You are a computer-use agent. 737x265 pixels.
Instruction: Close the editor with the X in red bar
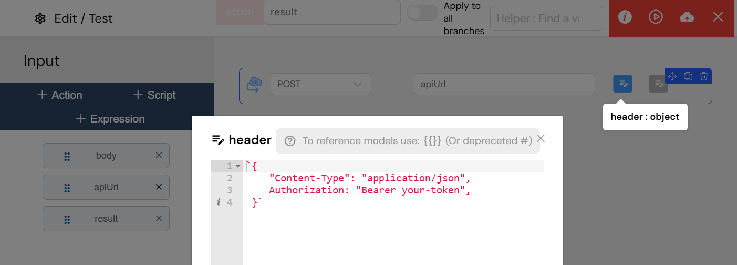click(x=718, y=17)
